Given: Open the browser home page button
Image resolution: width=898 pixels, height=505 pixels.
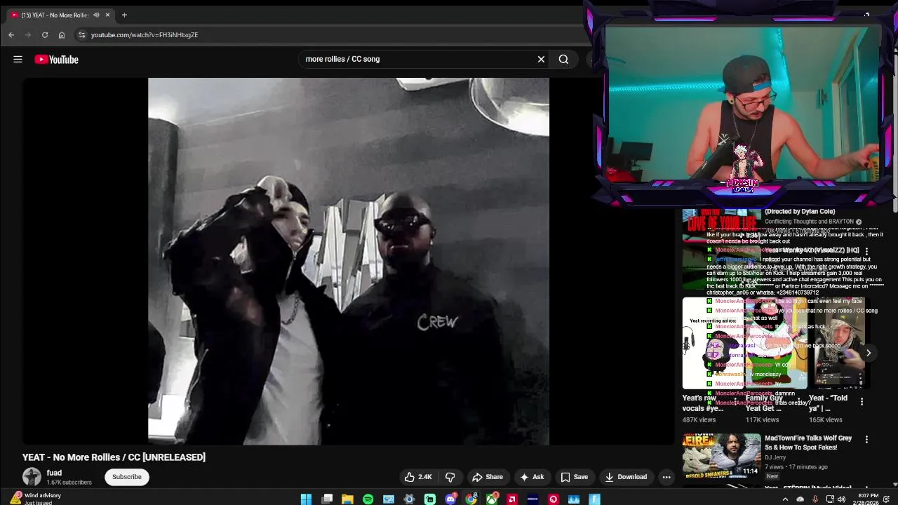Looking at the screenshot, I should click(x=62, y=35).
